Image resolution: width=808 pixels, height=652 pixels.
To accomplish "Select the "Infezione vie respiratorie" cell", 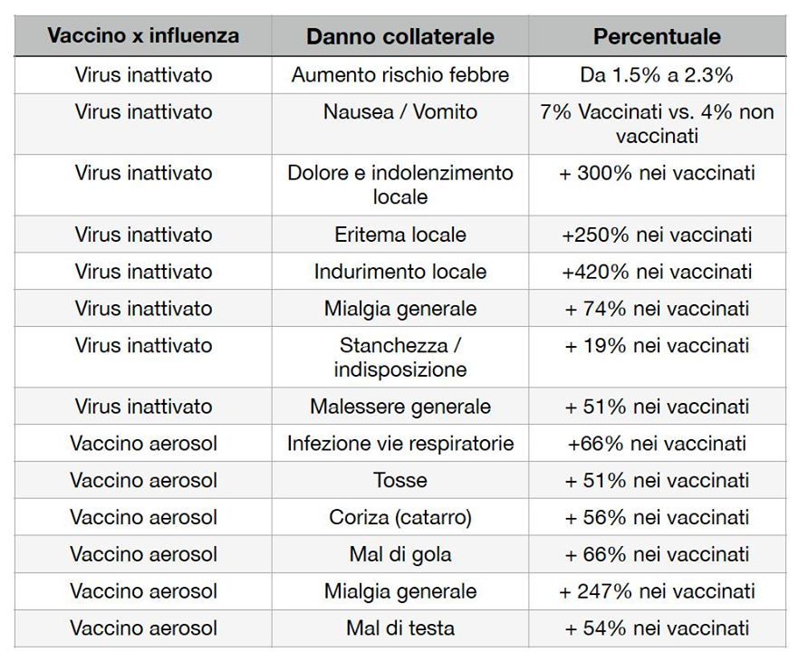I will pos(399,444).
